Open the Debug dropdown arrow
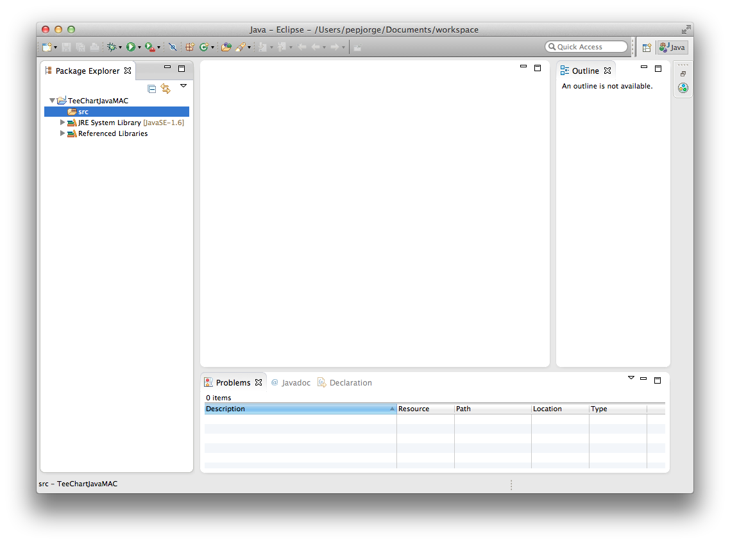Viewport: 730px width, 544px height. [120, 47]
